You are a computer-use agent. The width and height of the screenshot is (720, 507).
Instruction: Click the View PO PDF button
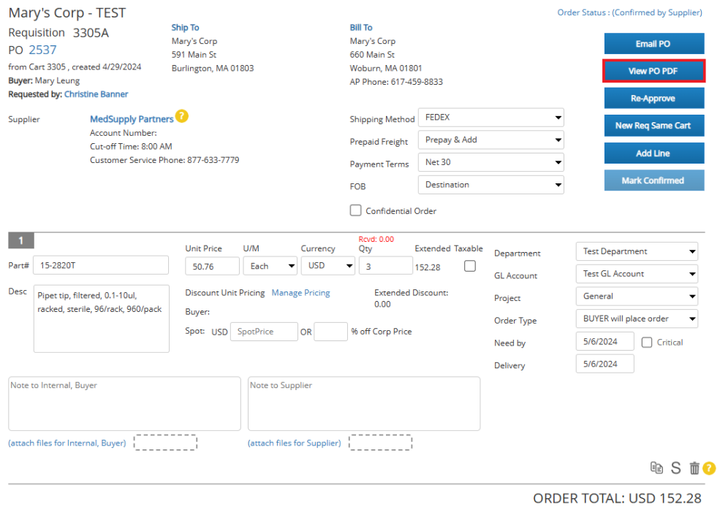[653, 71]
